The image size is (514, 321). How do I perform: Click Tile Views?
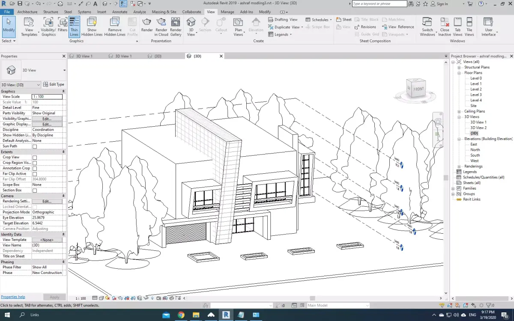pos(469,27)
